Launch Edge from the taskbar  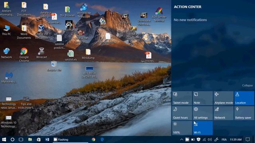pyautogui.click(x=102, y=139)
